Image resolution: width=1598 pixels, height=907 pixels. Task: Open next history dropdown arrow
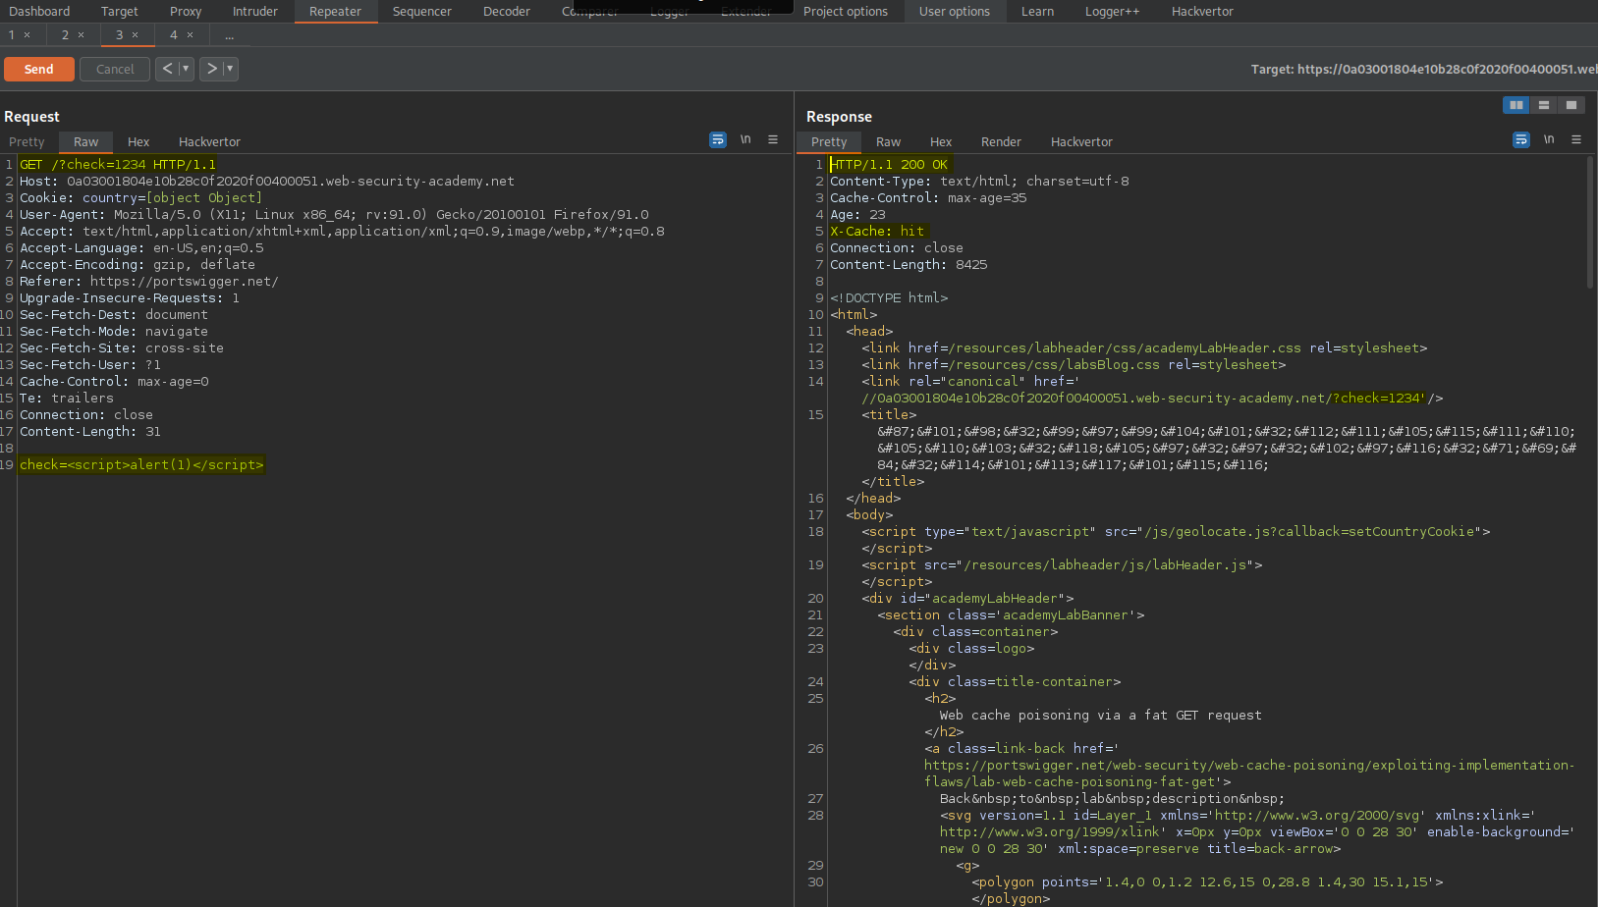coord(230,69)
